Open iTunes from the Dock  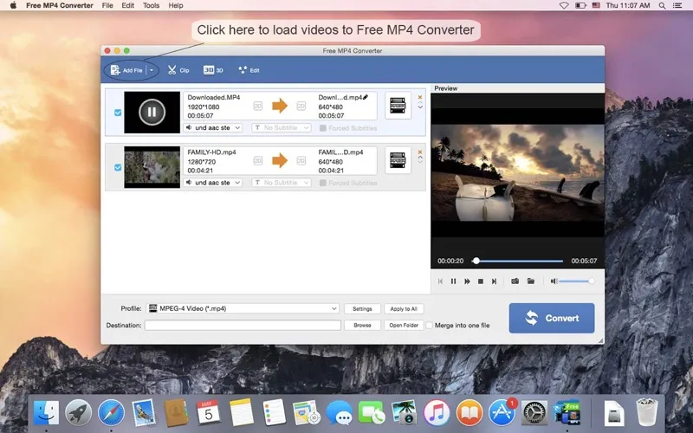[437, 412]
